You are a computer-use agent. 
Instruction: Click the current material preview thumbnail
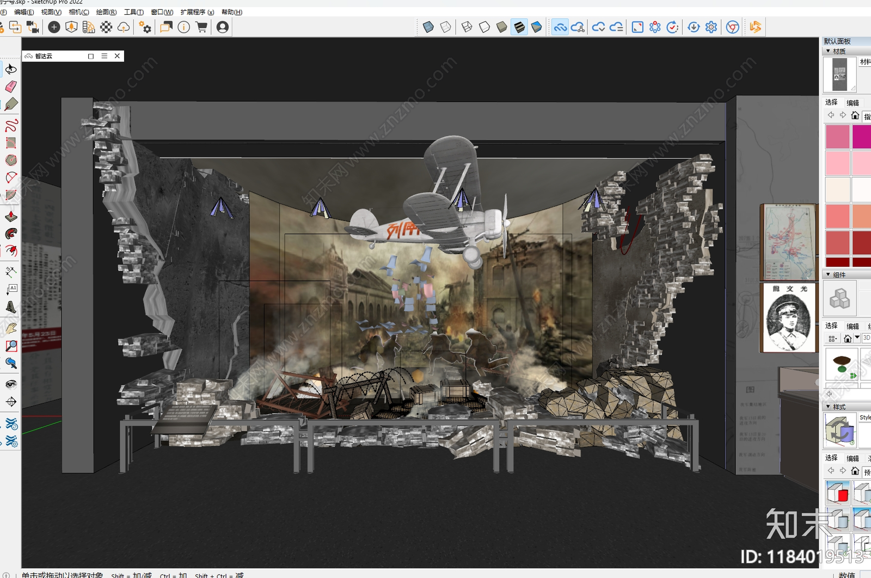[840, 75]
